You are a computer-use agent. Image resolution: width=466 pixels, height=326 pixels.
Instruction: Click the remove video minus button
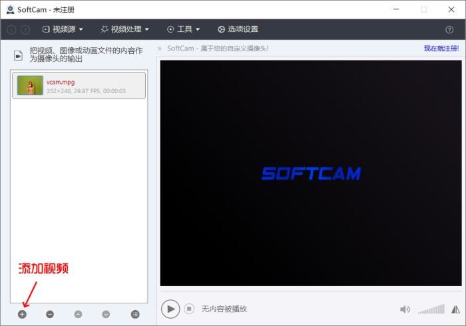click(50, 314)
